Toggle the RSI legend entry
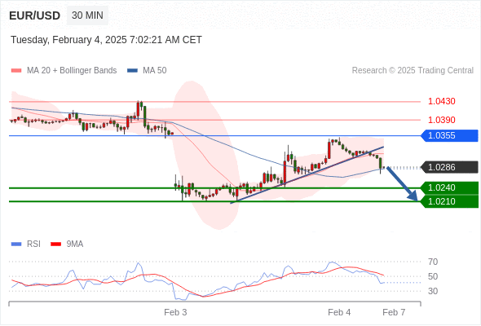Image resolution: width=481 pixels, height=326 pixels. pos(26,244)
